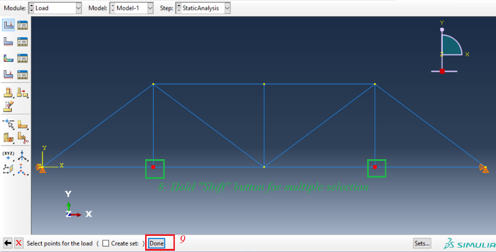Select the yellow block tool with dashed red line
The image size is (496, 252).
pos(8,92)
